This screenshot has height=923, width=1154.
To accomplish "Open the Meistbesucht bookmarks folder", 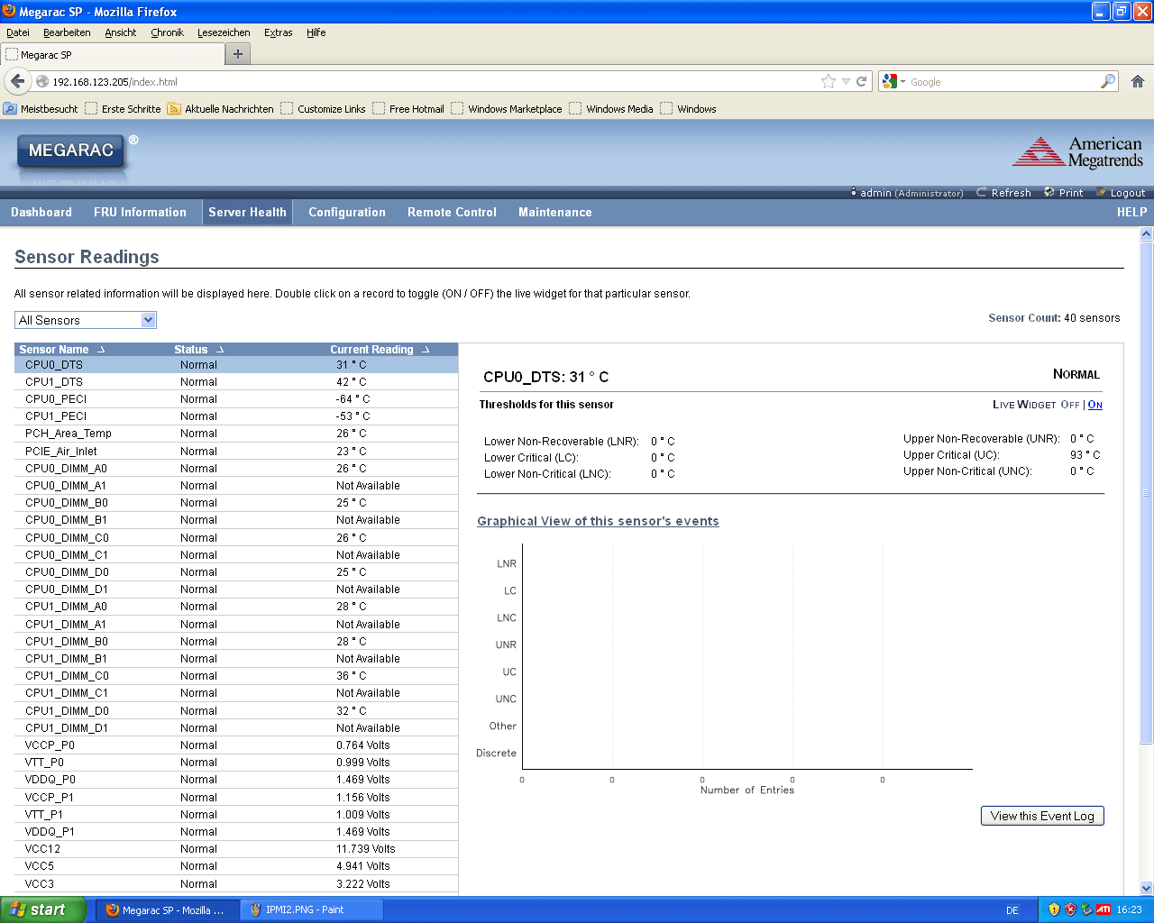I will 41,109.
